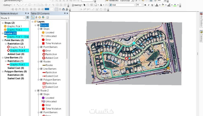Image resolution: width=203 pixels, height=116 pixels.
Task: Click List By Selection icon
Action: [43, 17]
